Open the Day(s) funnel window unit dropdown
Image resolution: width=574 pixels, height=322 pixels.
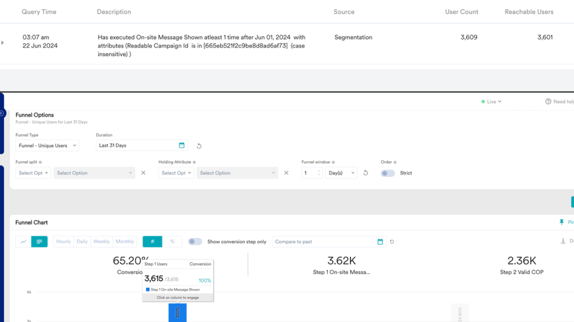(341, 173)
